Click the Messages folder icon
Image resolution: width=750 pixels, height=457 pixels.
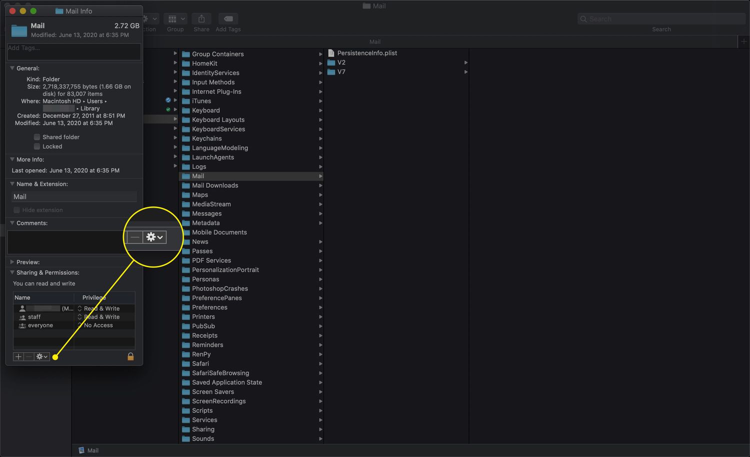186,213
